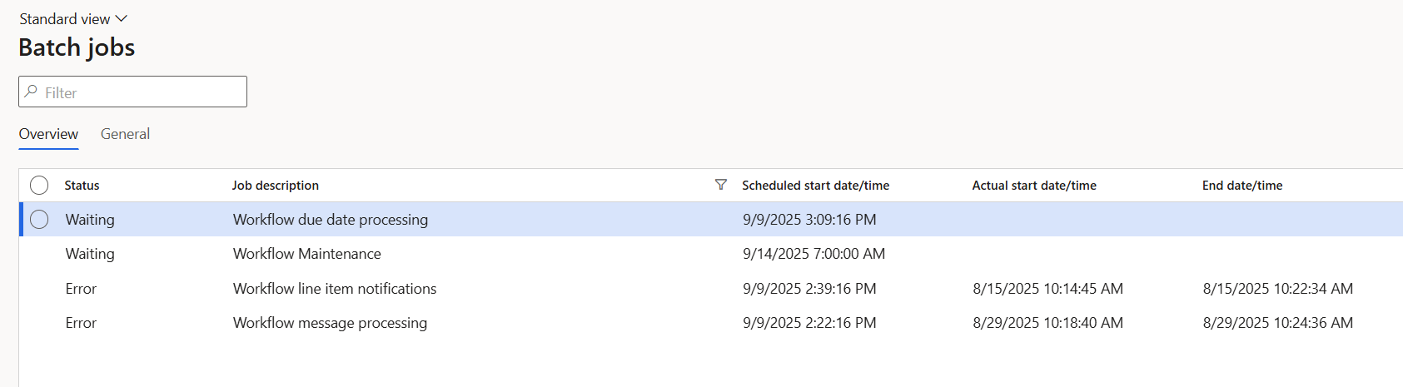Click the 8/29/2025 10:24:36 AM end time cell
This screenshot has height=387, width=1403.
tap(1277, 323)
